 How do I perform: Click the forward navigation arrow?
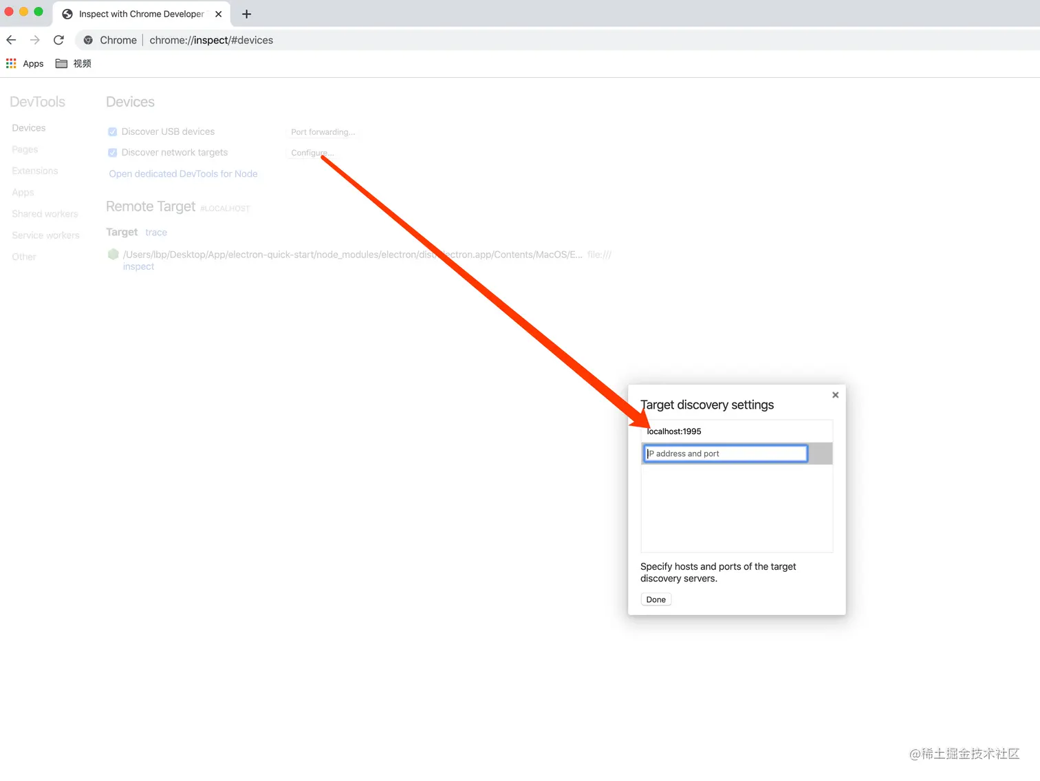pos(34,40)
